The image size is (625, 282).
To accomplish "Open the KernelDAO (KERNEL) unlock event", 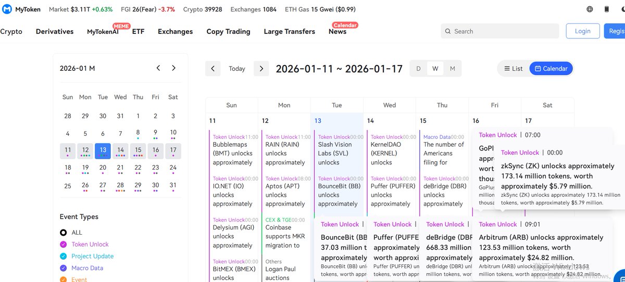I will [x=391, y=150].
